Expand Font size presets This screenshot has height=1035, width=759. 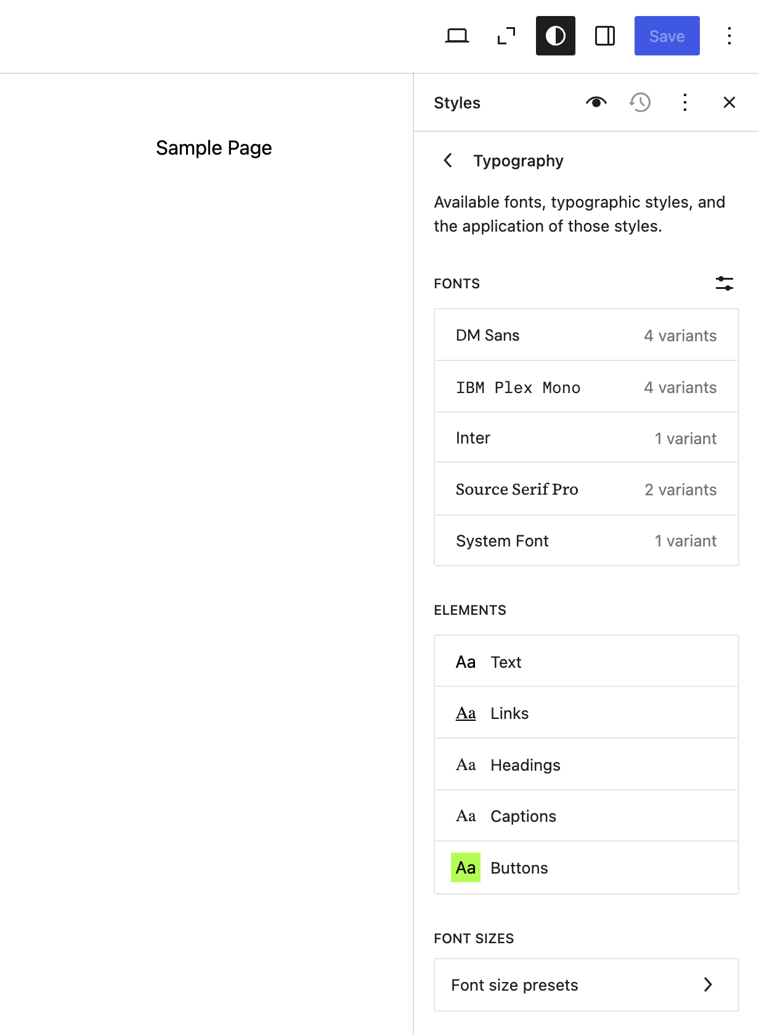pos(585,984)
